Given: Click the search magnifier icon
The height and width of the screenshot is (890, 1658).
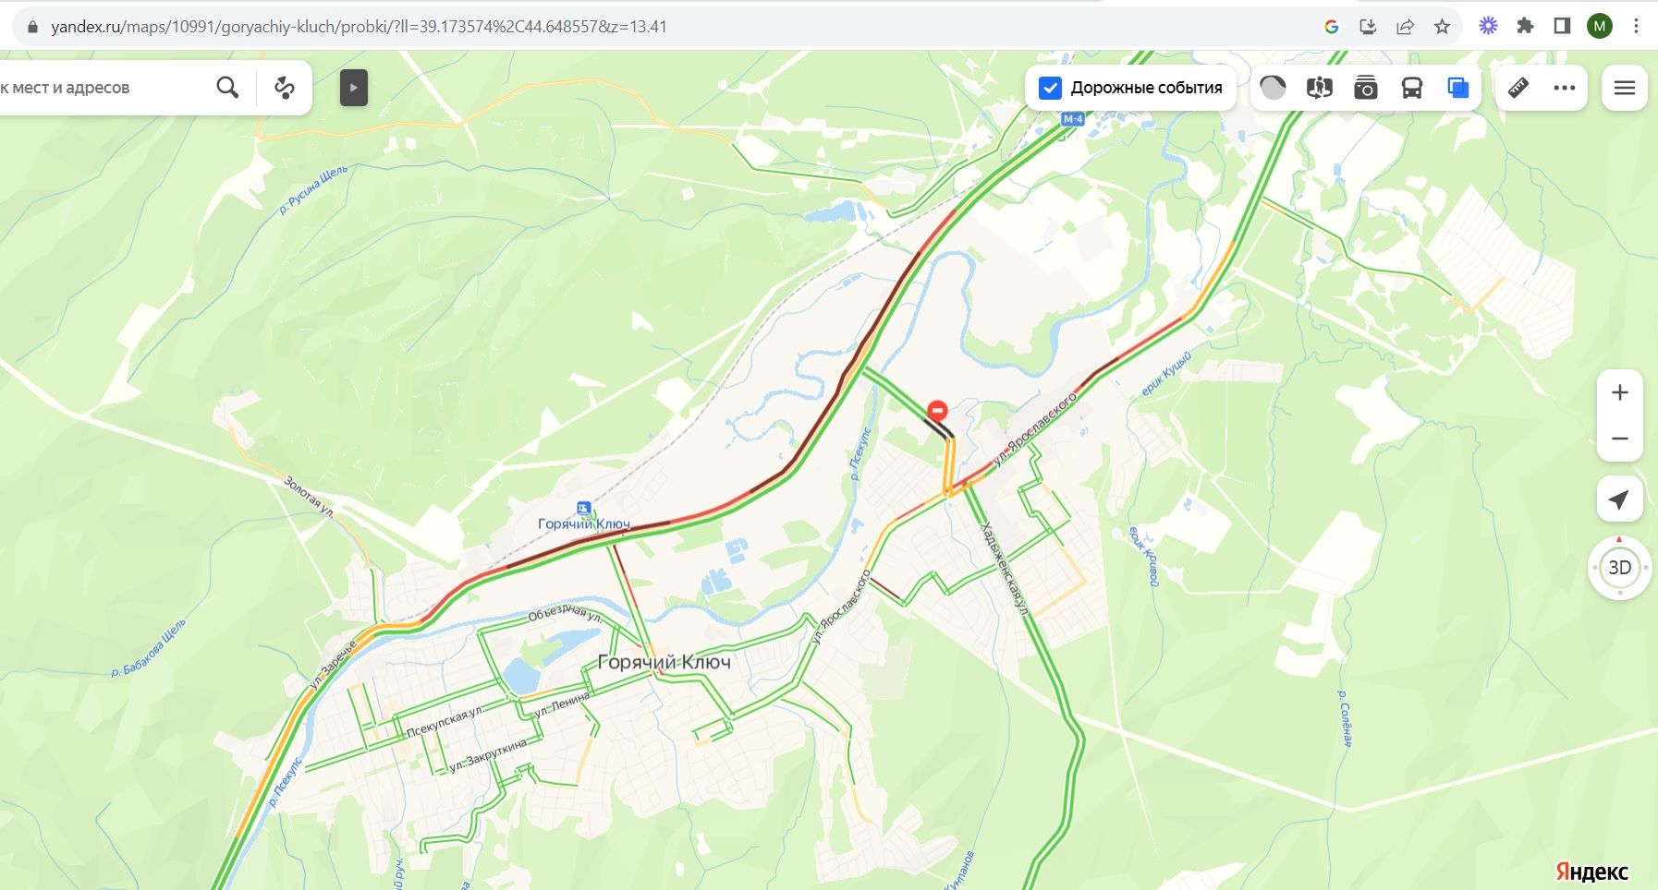Looking at the screenshot, I should click(x=227, y=88).
